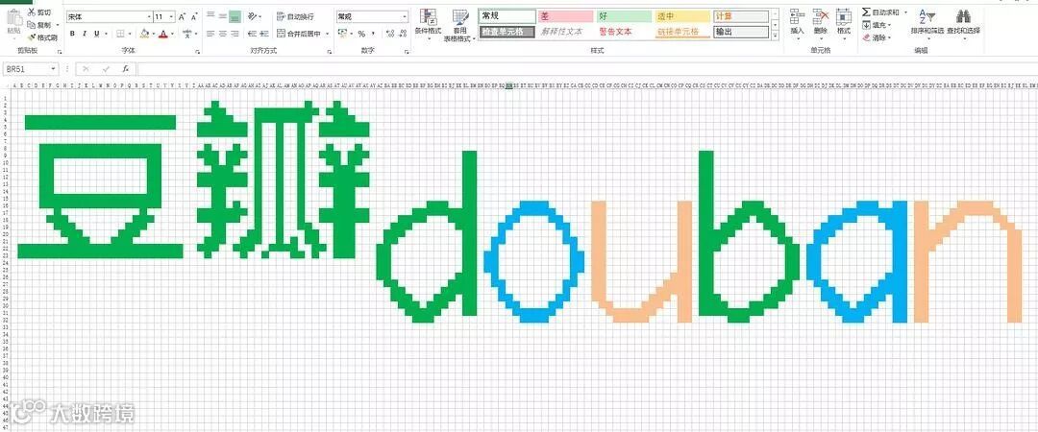Screen dimensions: 1038x432
Task: Toggle Underline formatting
Action: click(97, 34)
